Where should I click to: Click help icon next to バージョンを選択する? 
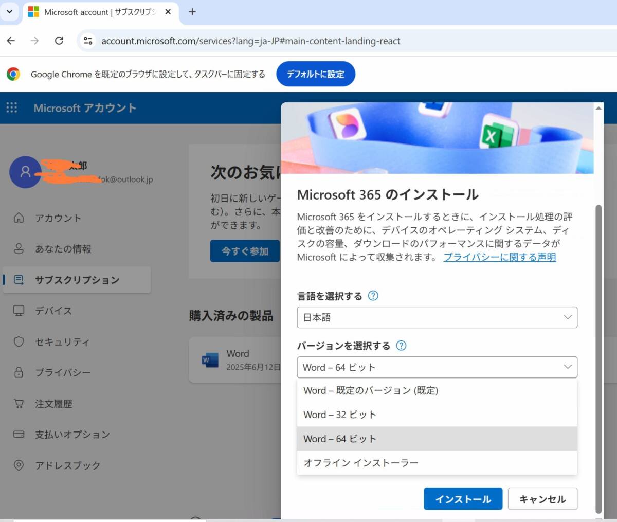(402, 346)
